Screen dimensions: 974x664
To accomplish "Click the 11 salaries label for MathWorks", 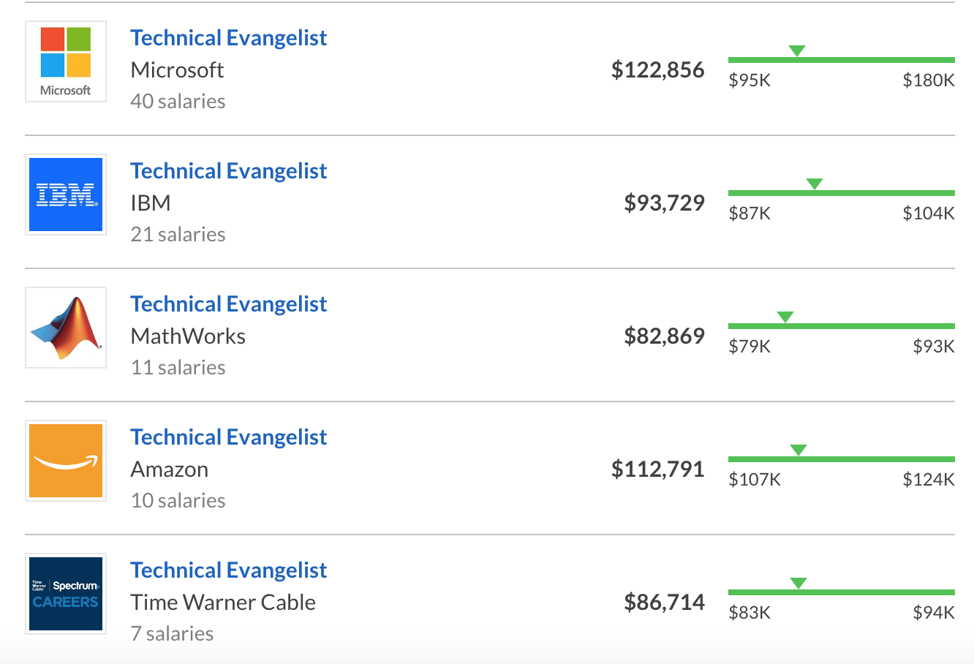I will (x=178, y=368).
